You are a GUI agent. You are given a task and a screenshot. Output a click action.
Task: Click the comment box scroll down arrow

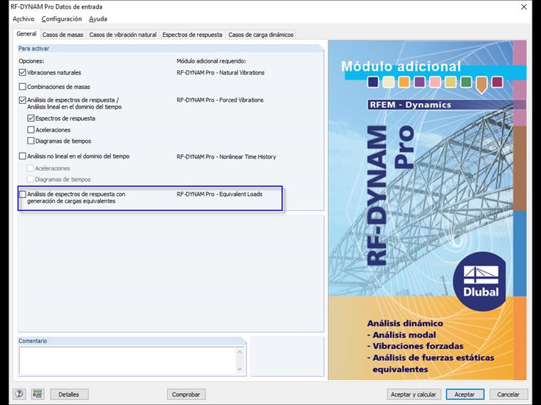(x=240, y=369)
